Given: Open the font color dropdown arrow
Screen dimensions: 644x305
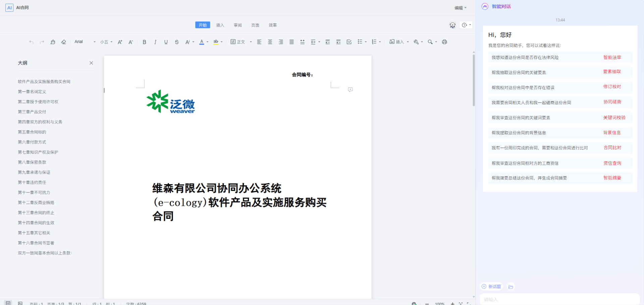Looking at the screenshot, I should (208, 42).
